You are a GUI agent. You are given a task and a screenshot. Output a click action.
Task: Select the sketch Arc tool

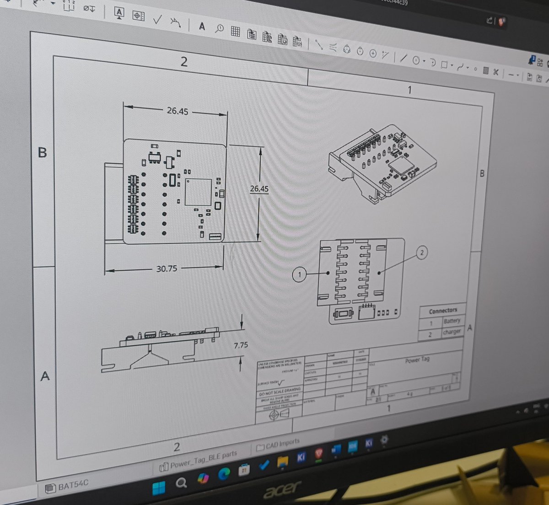[x=432, y=63]
